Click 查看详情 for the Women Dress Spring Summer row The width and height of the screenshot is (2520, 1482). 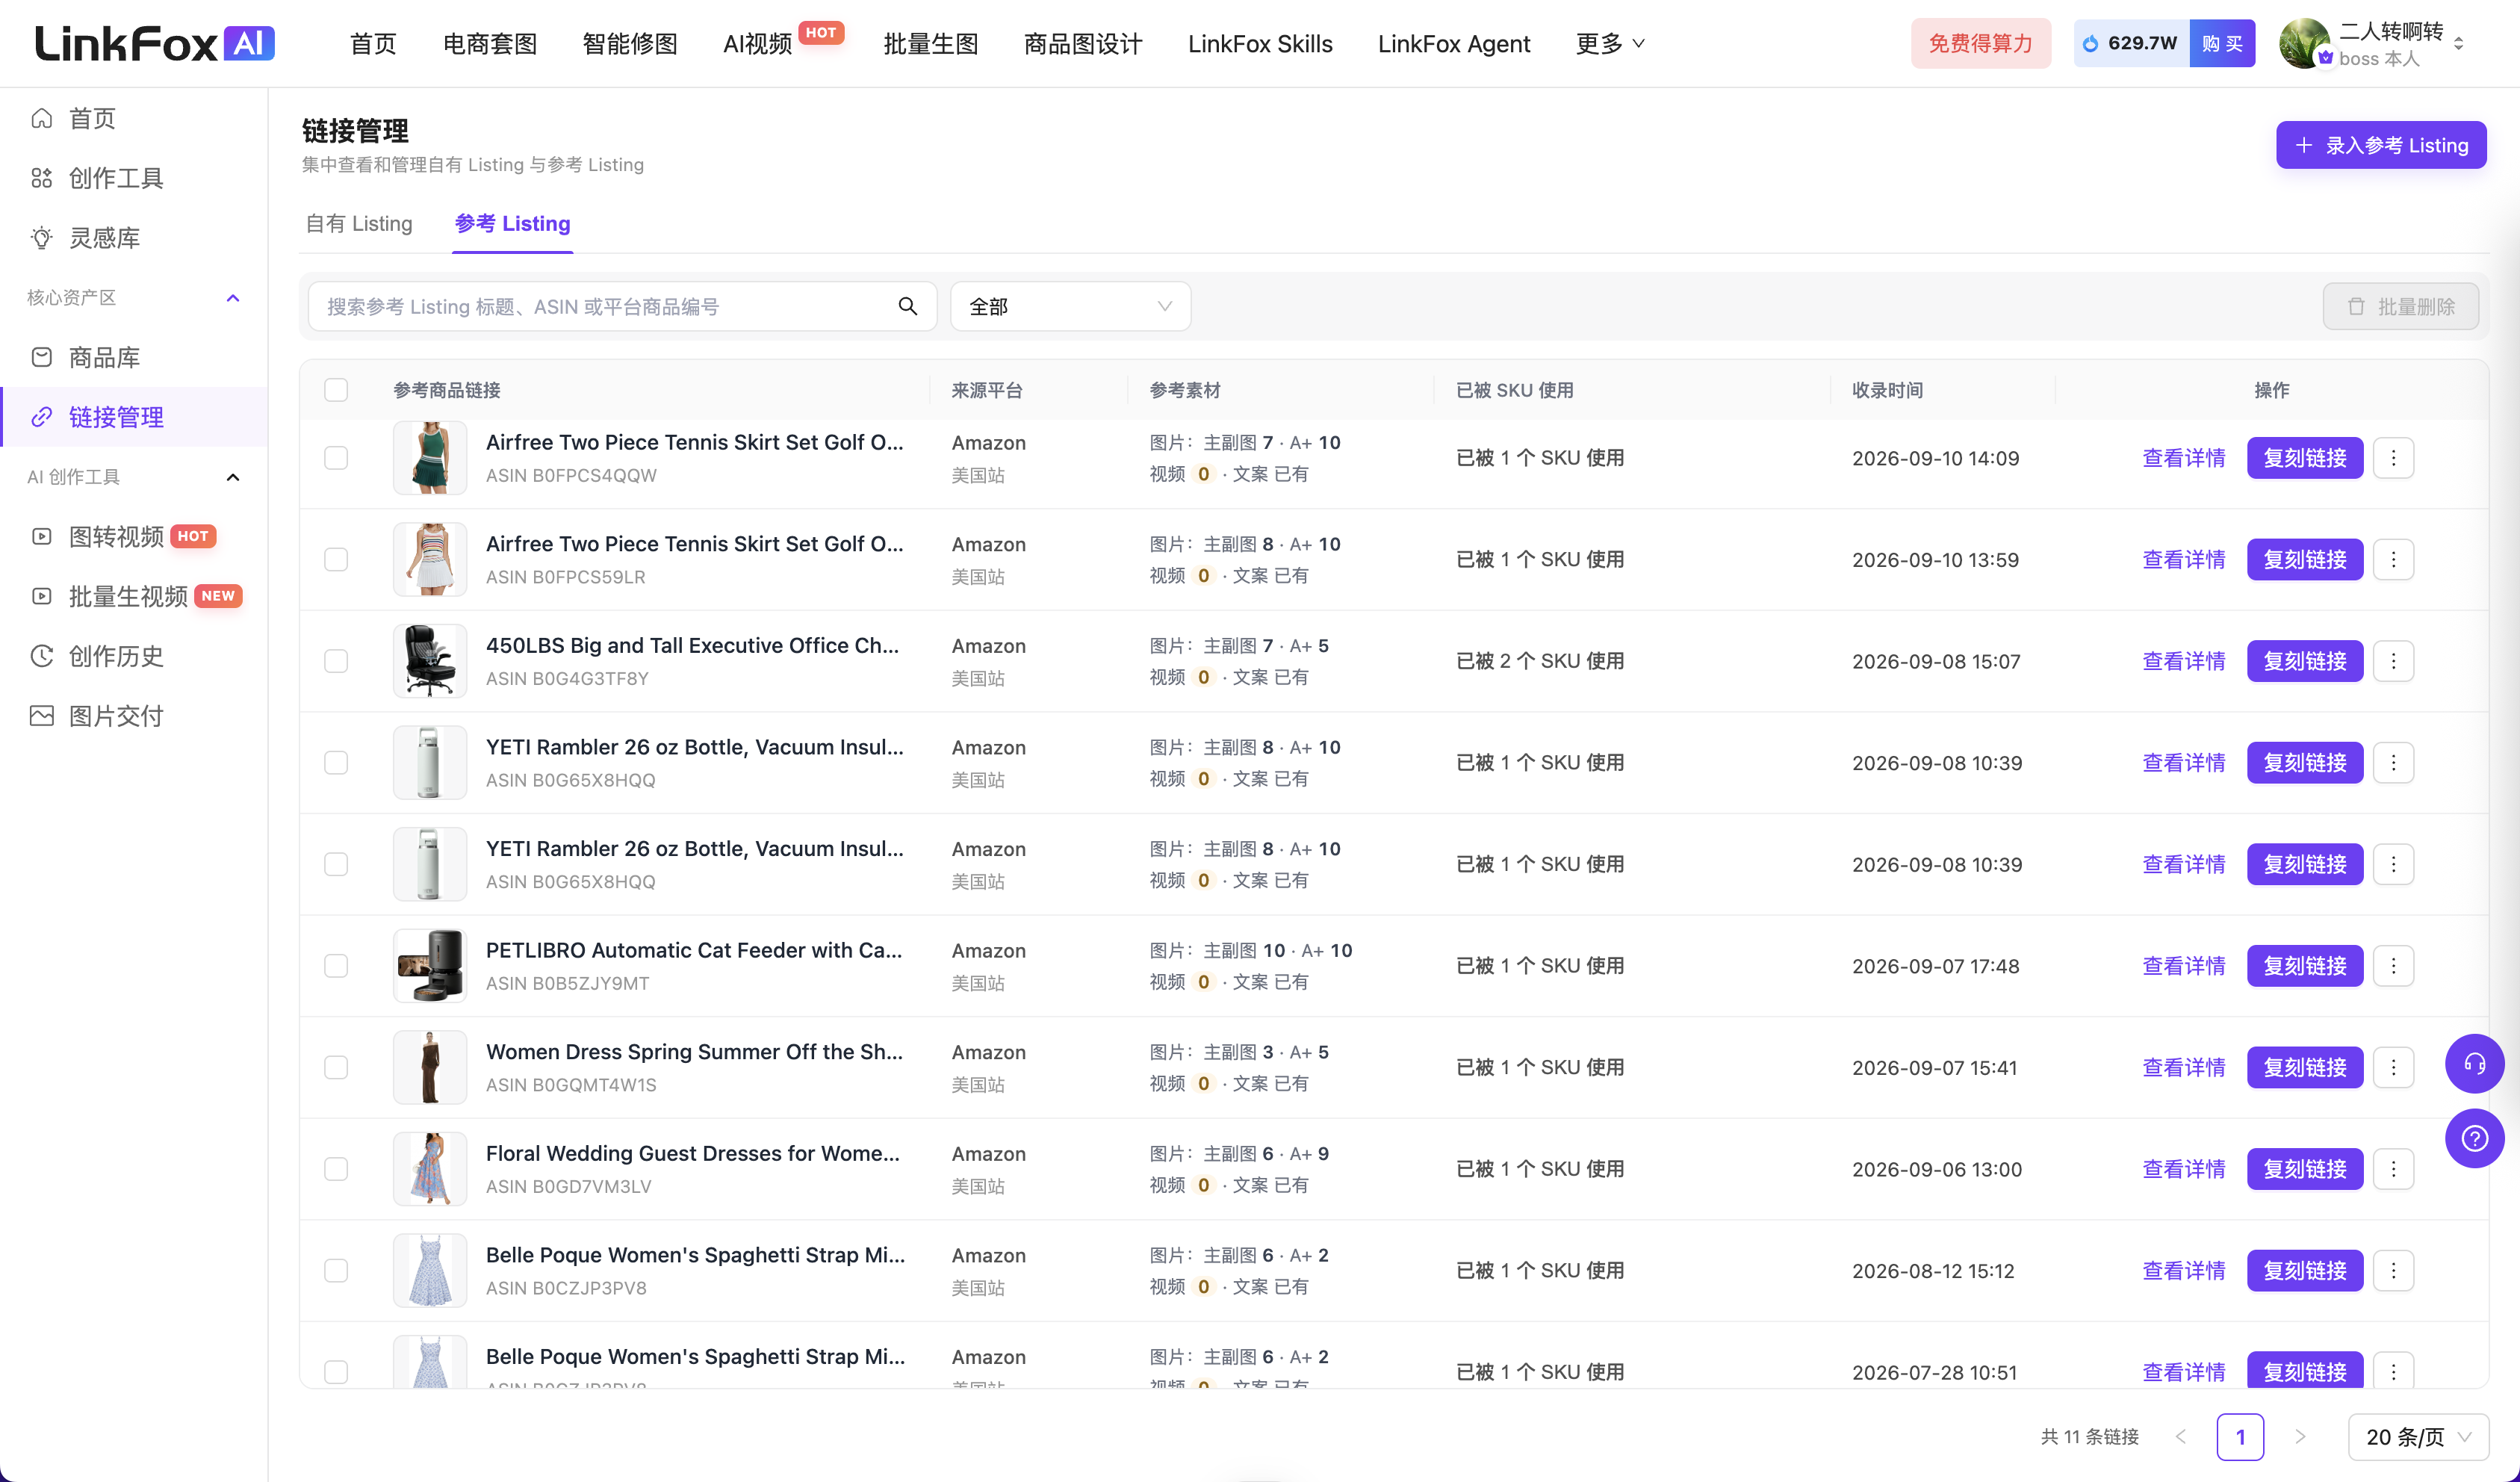(2184, 1067)
